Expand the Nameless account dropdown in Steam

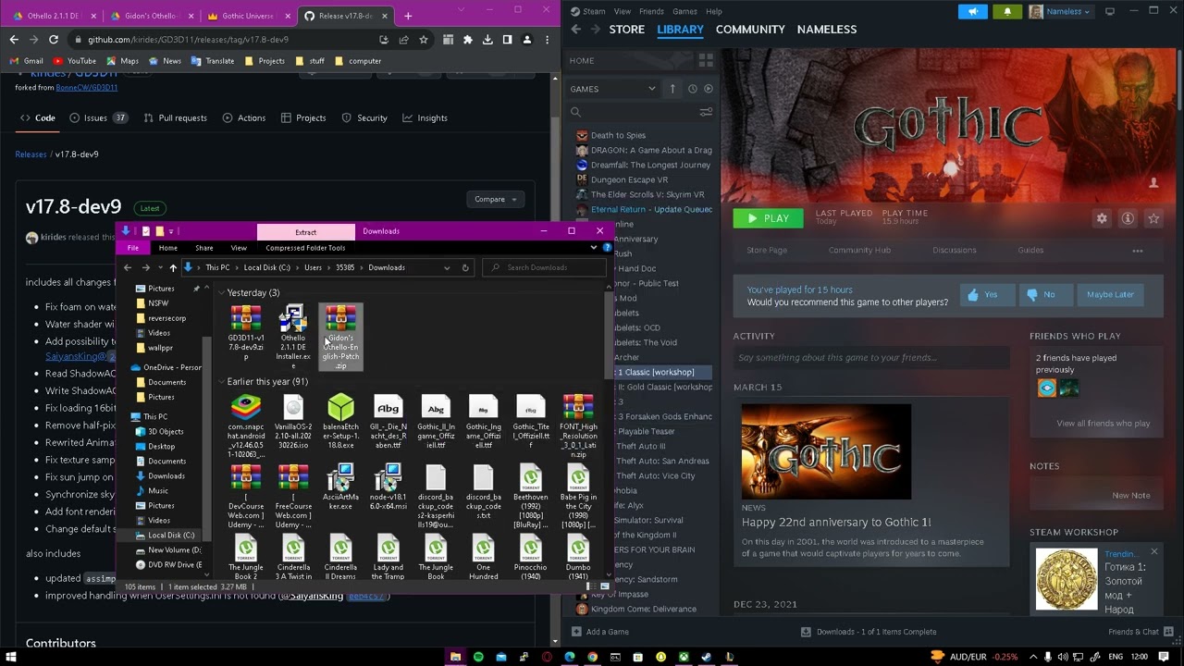pyautogui.click(x=1060, y=11)
